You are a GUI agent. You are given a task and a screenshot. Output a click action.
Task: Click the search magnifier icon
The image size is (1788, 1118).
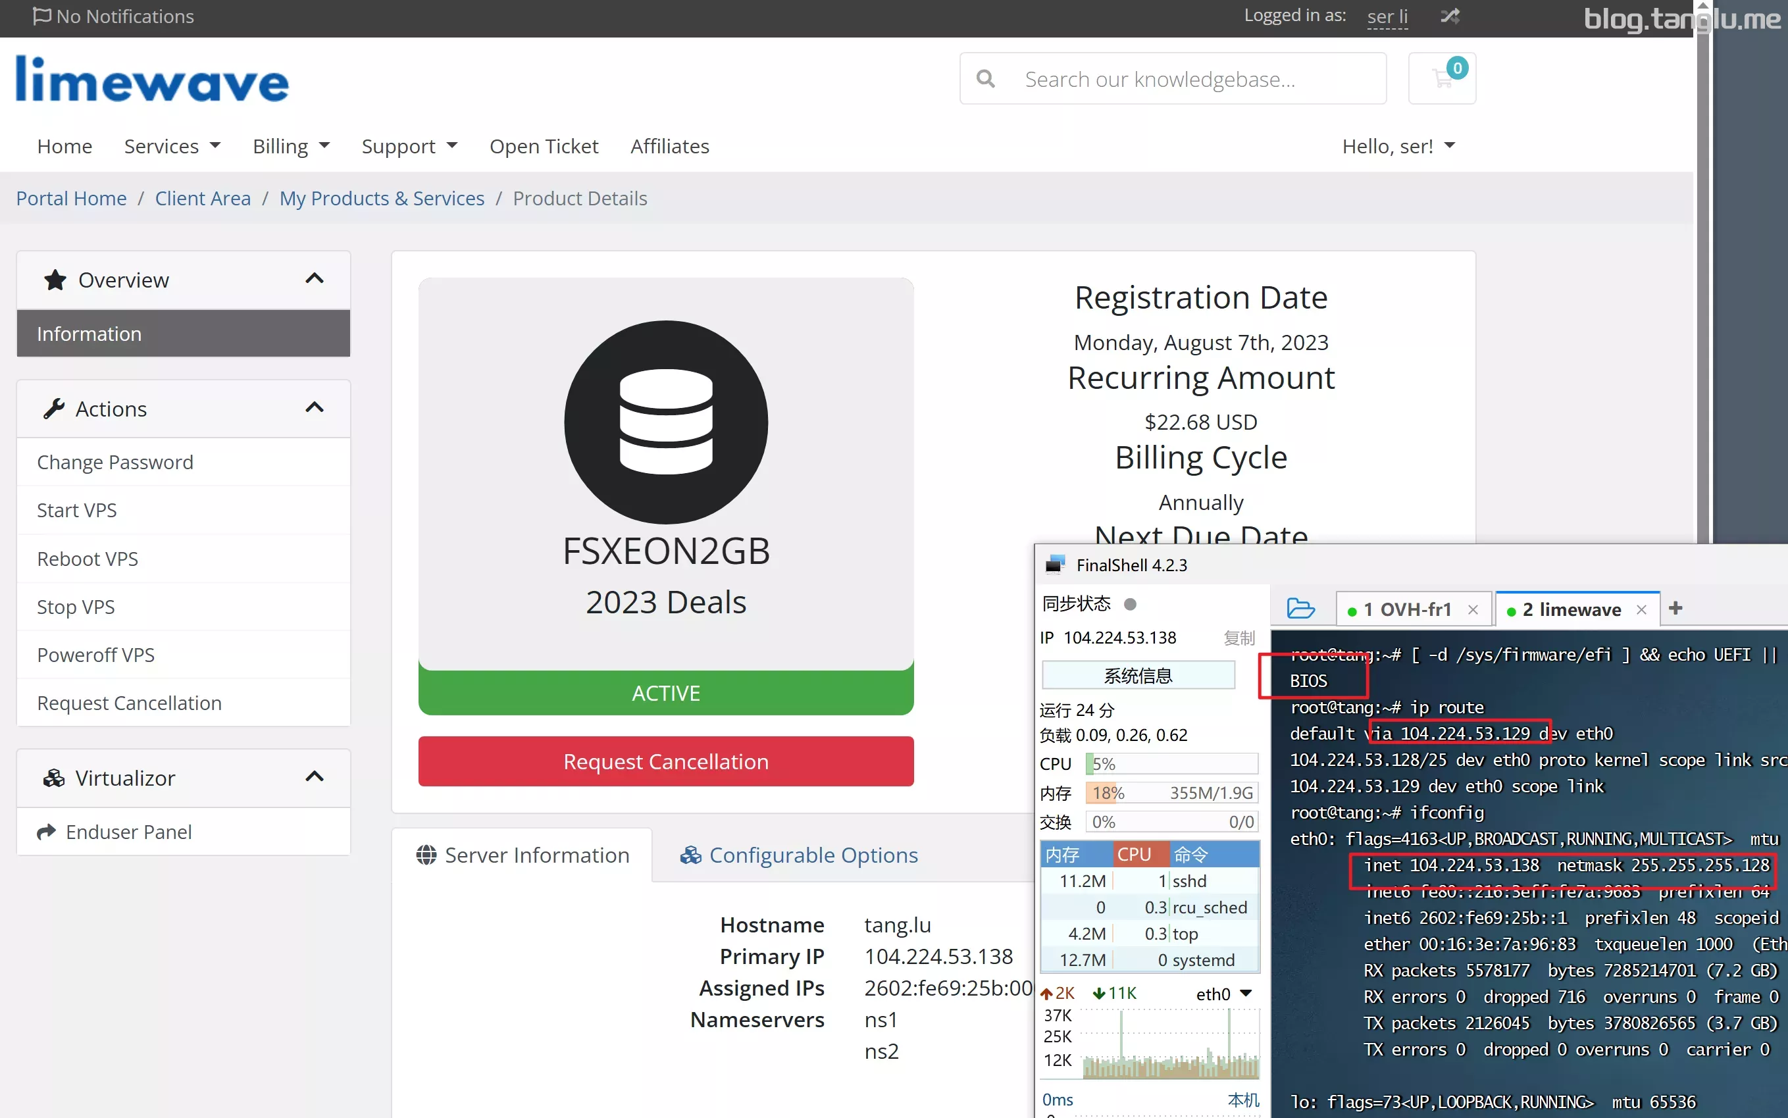pos(985,78)
